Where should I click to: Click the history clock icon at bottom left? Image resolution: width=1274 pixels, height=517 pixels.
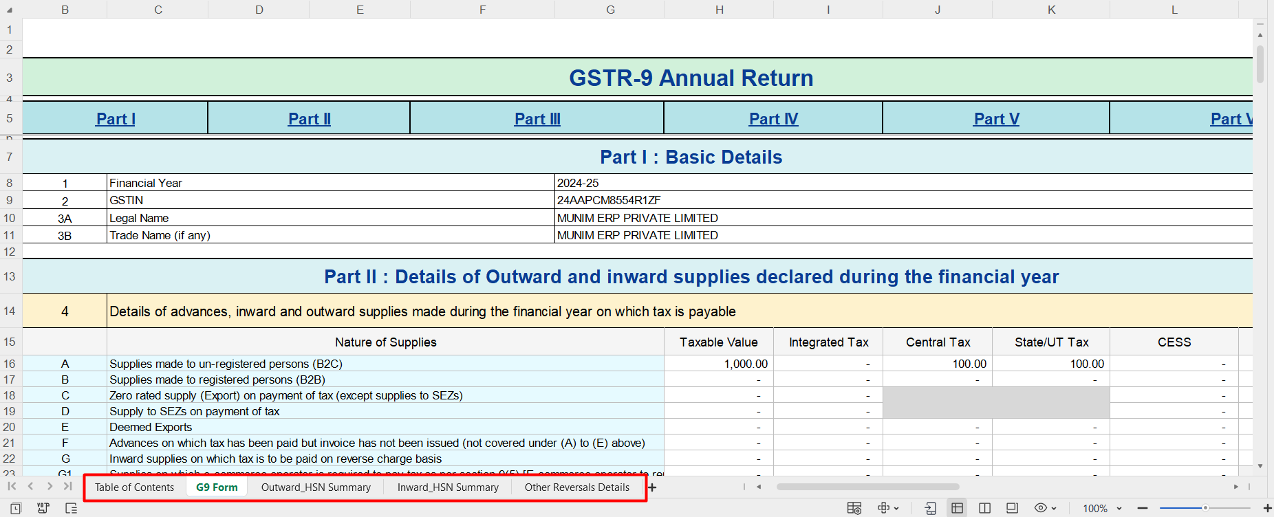coord(15,508)
